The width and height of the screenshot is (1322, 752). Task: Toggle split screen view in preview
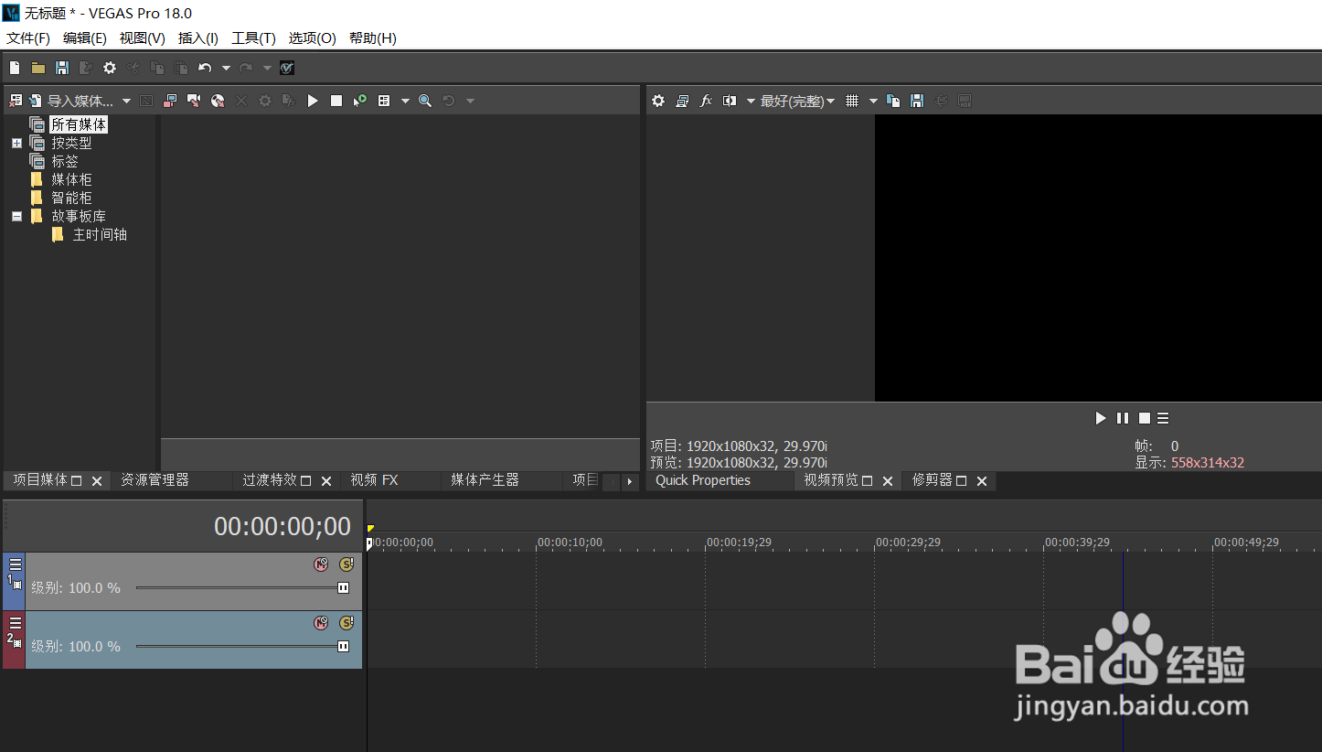tap(730, 101)
